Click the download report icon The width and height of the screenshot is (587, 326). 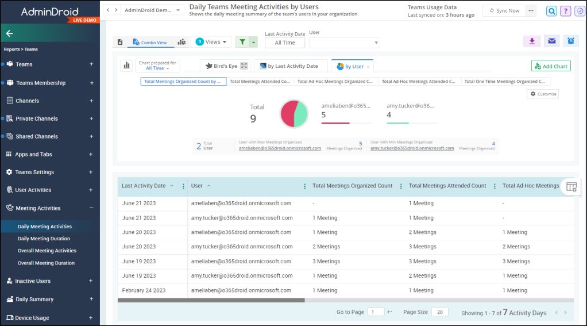[532, 41]
